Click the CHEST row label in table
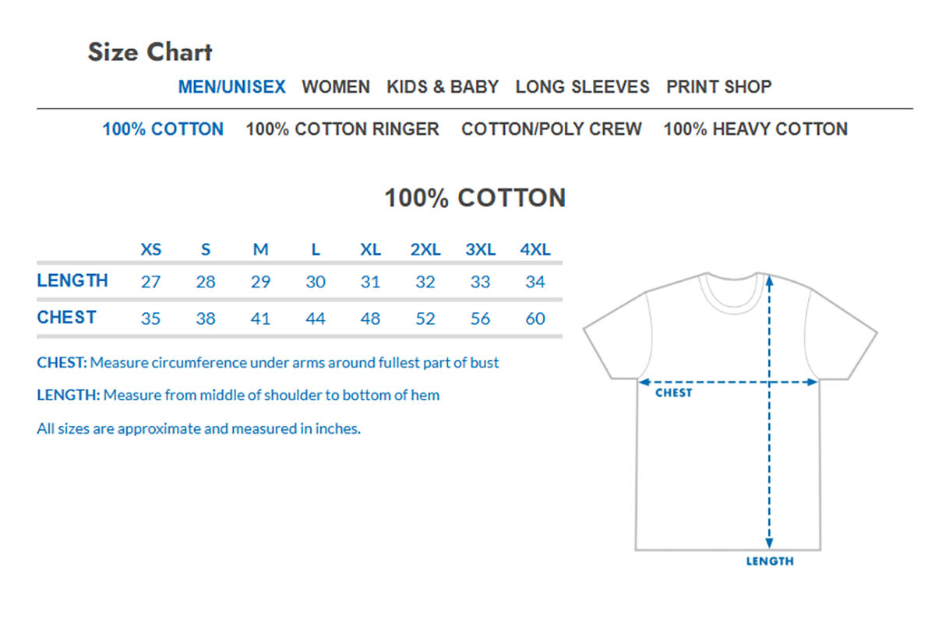Screen dimensions: 935x623 [x=67, y=318]
